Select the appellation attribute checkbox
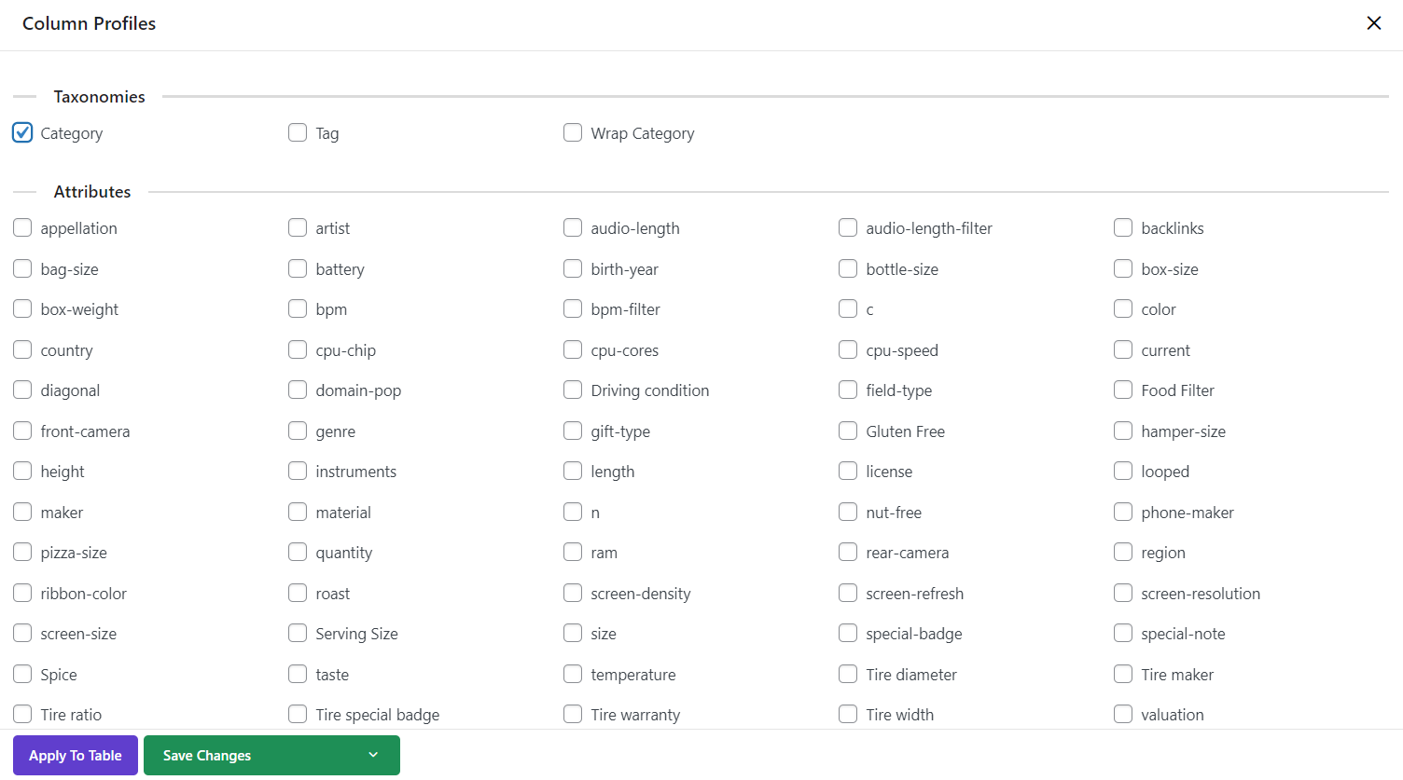This screenshot has width=1403, height=780. click(22, 227)
